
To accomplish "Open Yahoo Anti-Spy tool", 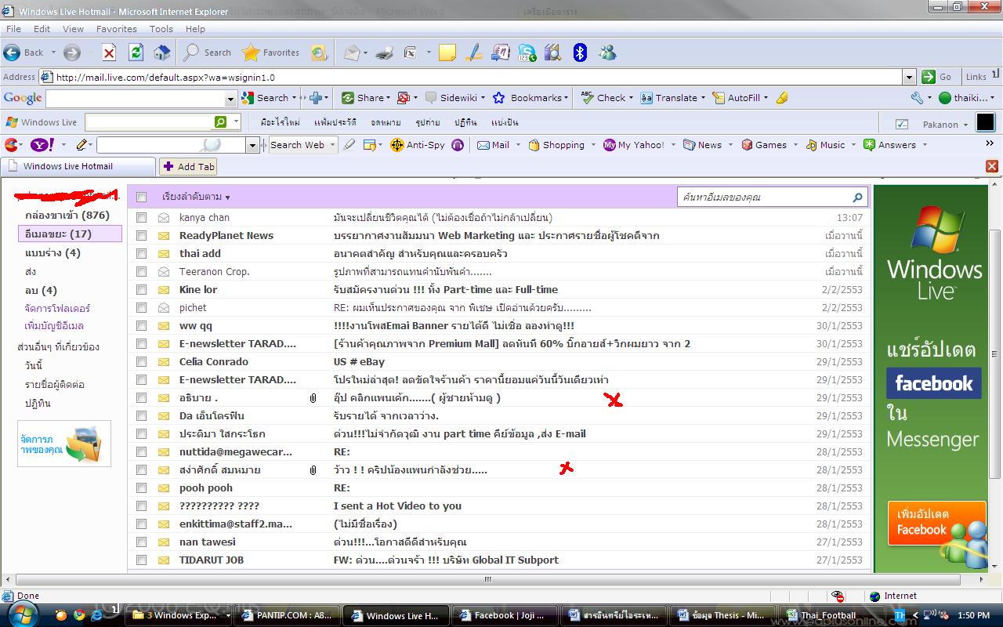I will (x=418, y=145).
